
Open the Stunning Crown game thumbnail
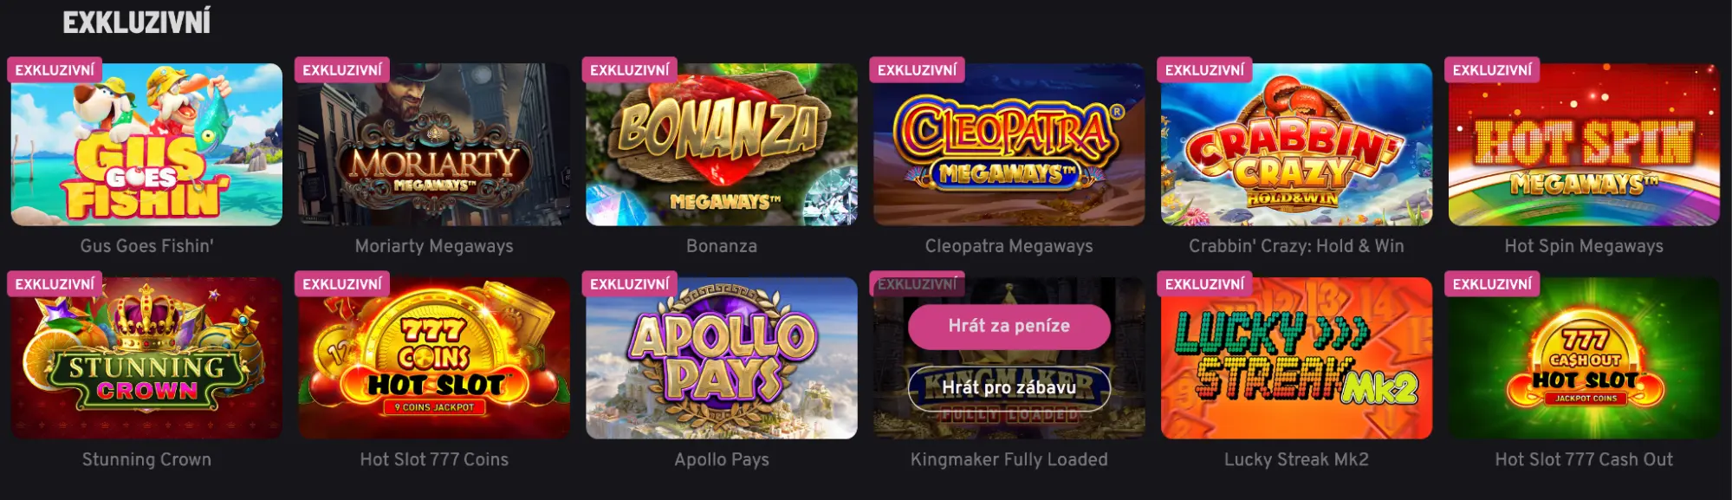pyautogui.click(x=147, y=364)
